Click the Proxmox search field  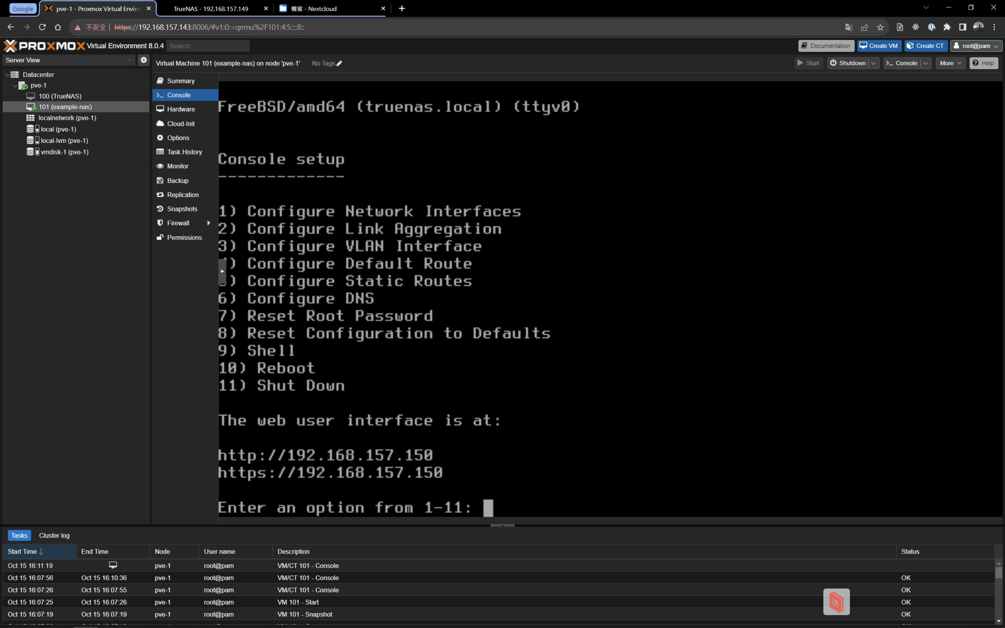pyautogui.click(x=208, y=46)
